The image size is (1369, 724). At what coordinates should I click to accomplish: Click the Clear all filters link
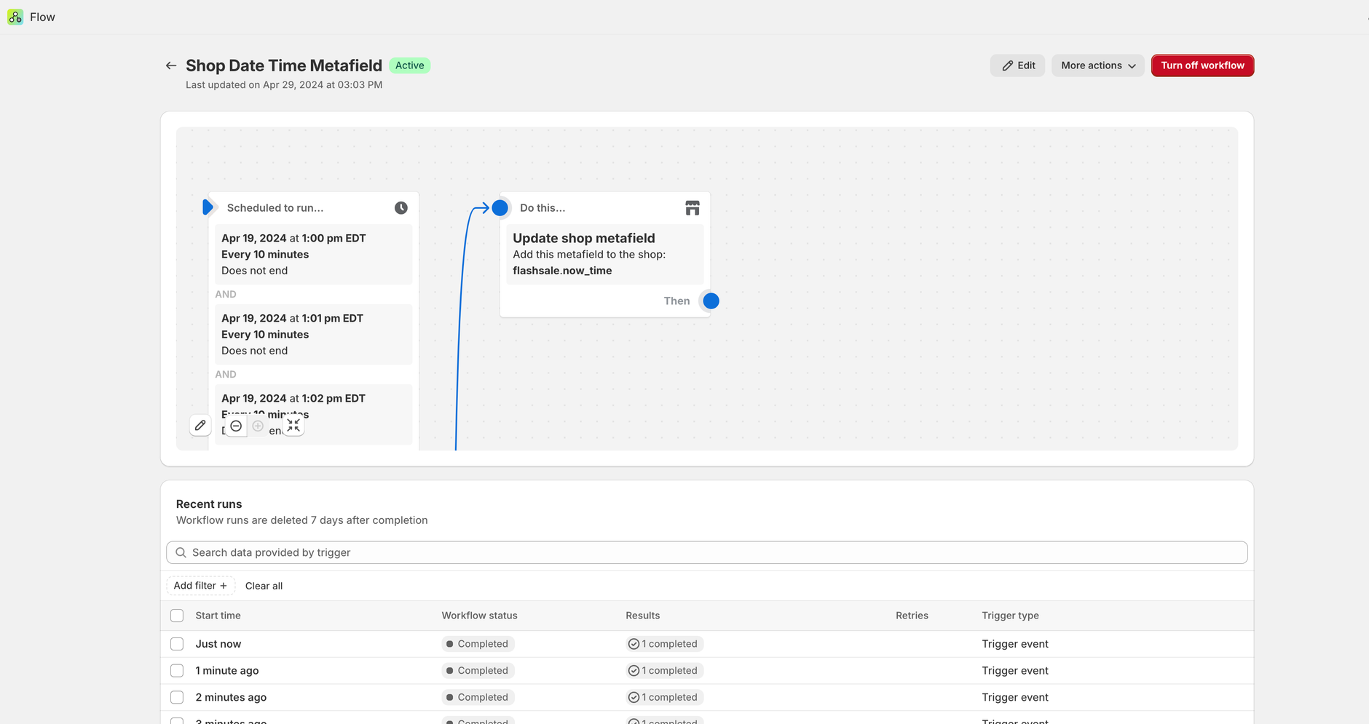tap(264, 586)
